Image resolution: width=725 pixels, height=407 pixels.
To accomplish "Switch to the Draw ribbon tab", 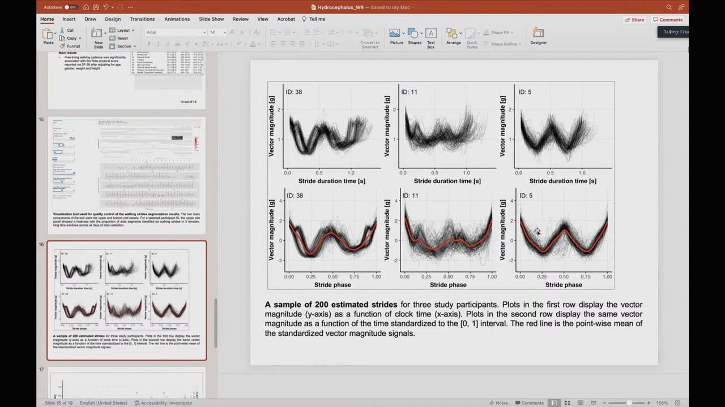I will [90, 19].
